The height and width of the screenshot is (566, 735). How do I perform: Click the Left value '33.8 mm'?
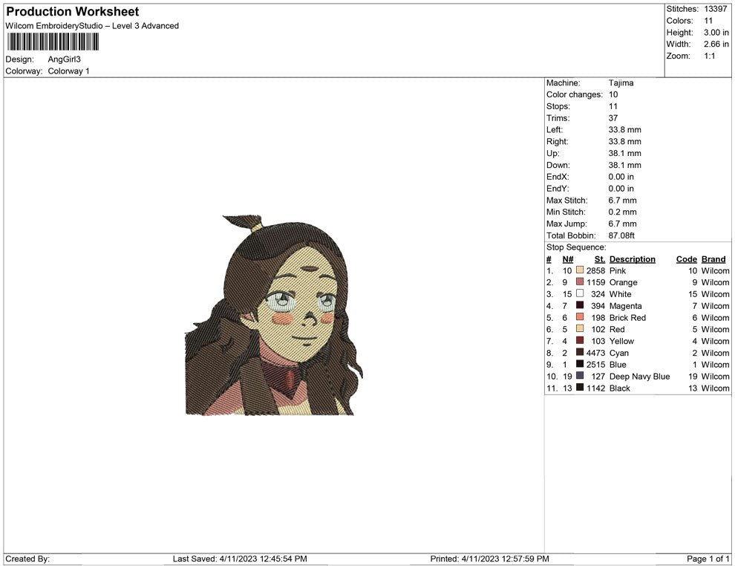click(x=625, y=130)
